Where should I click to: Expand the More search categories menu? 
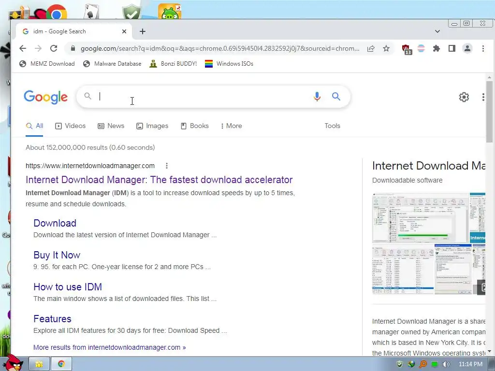231,126
